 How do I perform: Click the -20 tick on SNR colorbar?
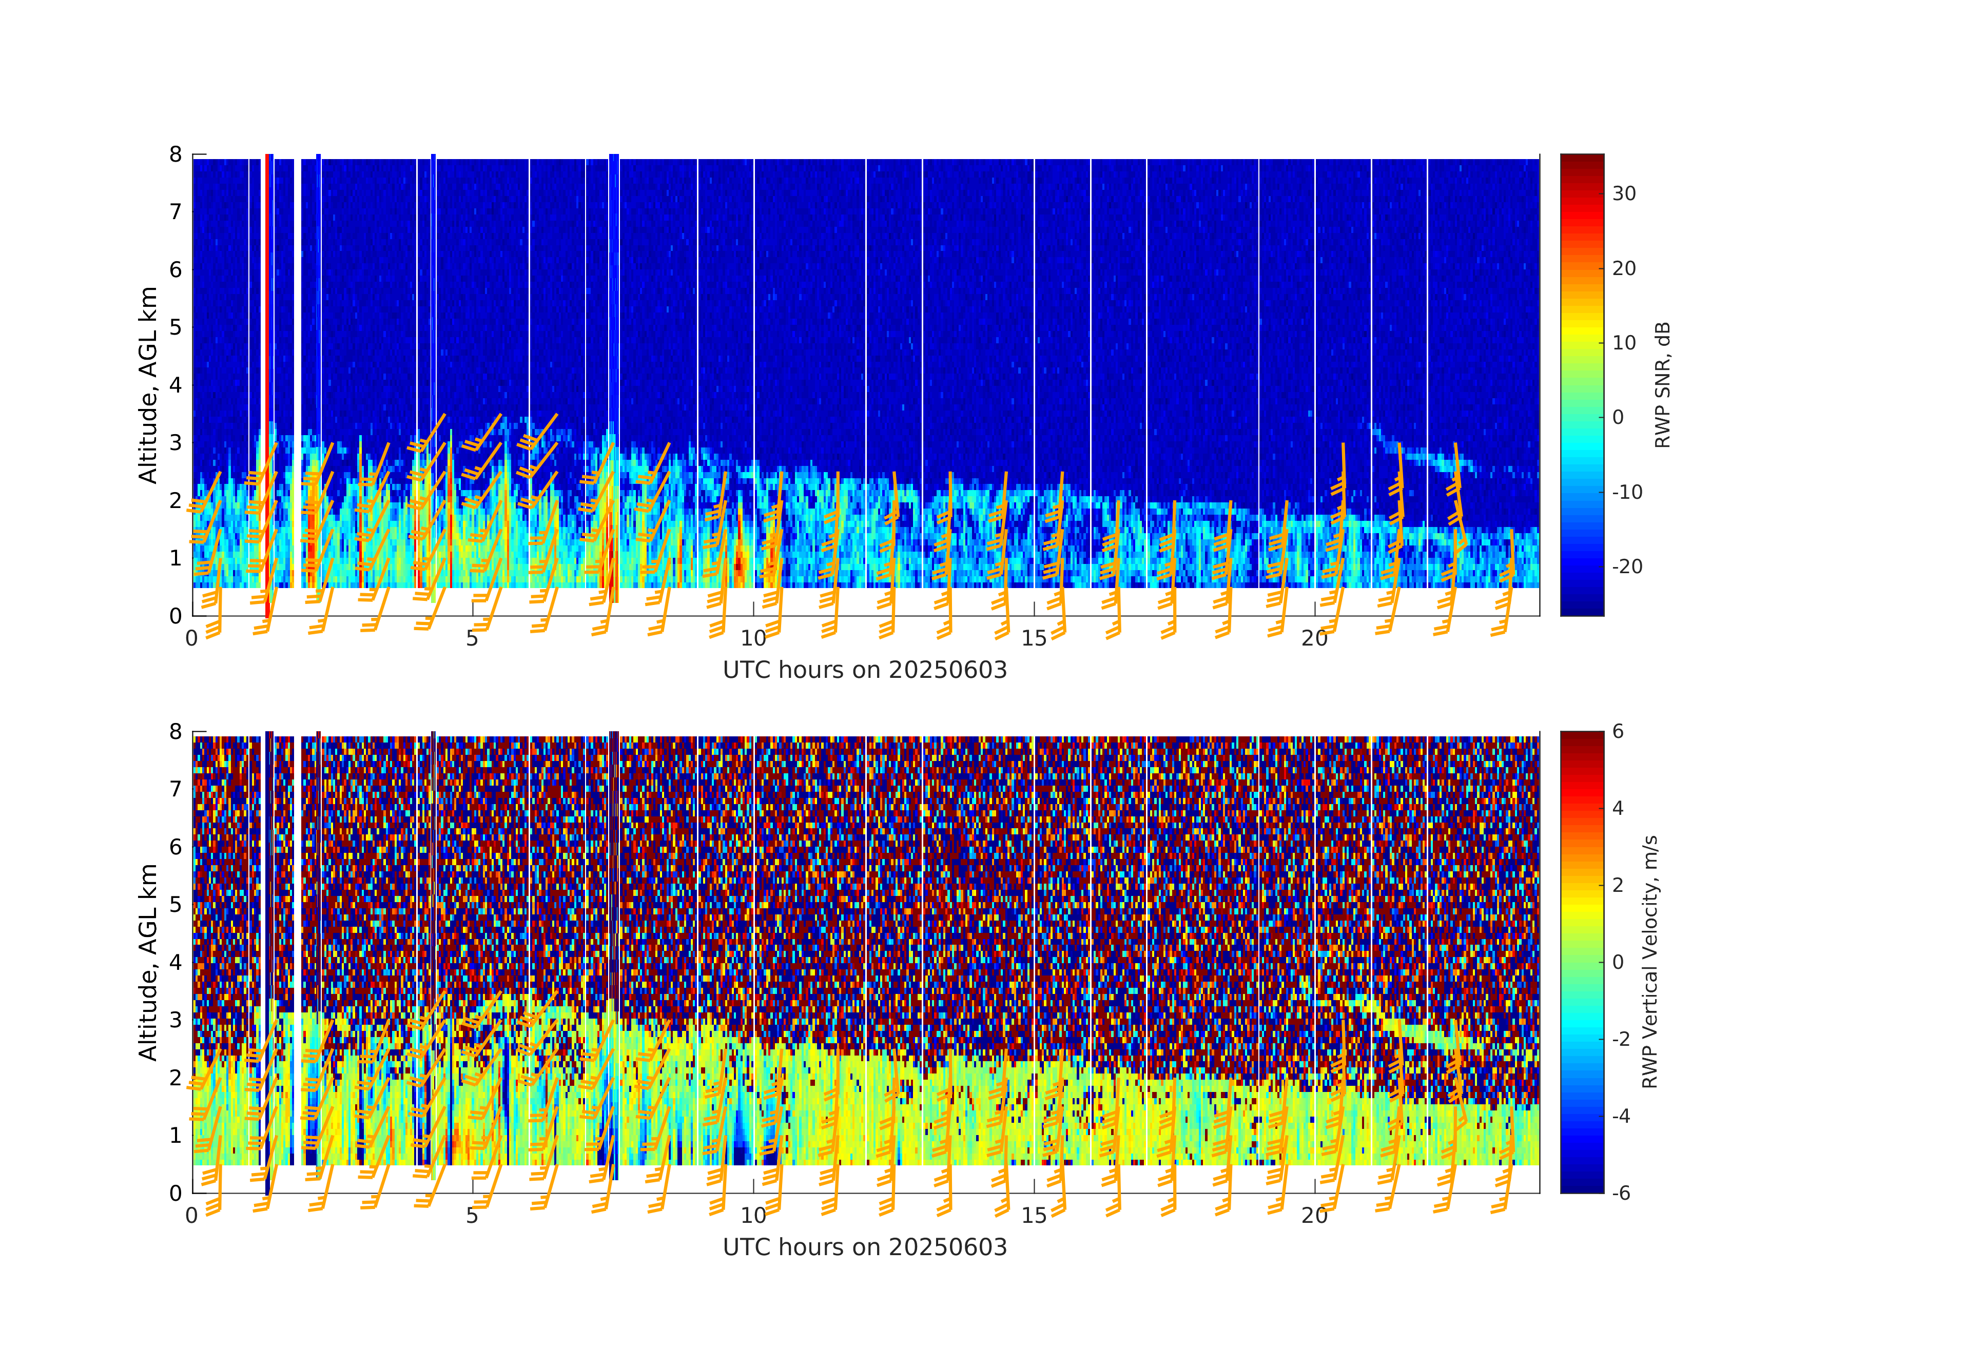[1627, 567]
